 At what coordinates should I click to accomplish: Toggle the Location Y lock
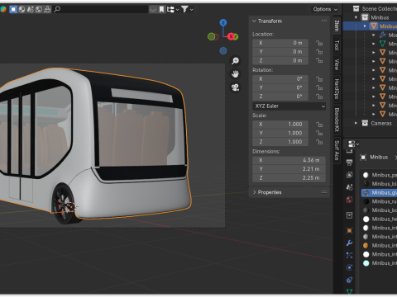(319, 52)
